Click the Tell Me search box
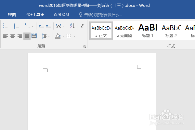Viewport: 195px width, 130px height. pos(103,15)
